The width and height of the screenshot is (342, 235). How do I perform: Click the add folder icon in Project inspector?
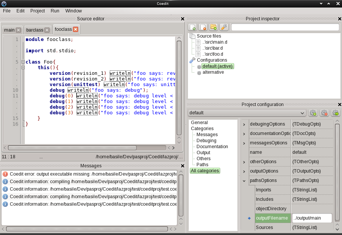213,27
